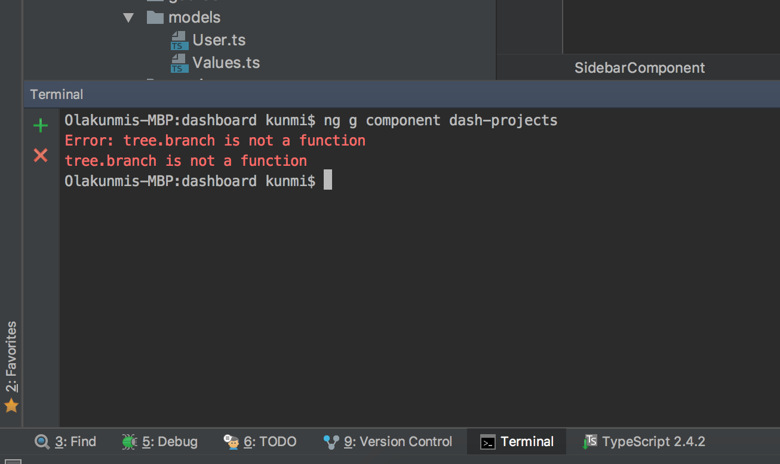This screenshot has width=780, height=464.
Task: Click the Find magnifier icon
Action: (x=42, y=442)
